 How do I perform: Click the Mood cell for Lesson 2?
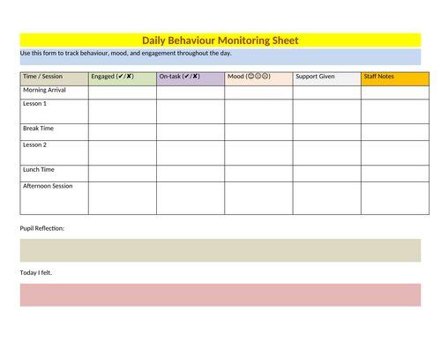tap(258, 153)
